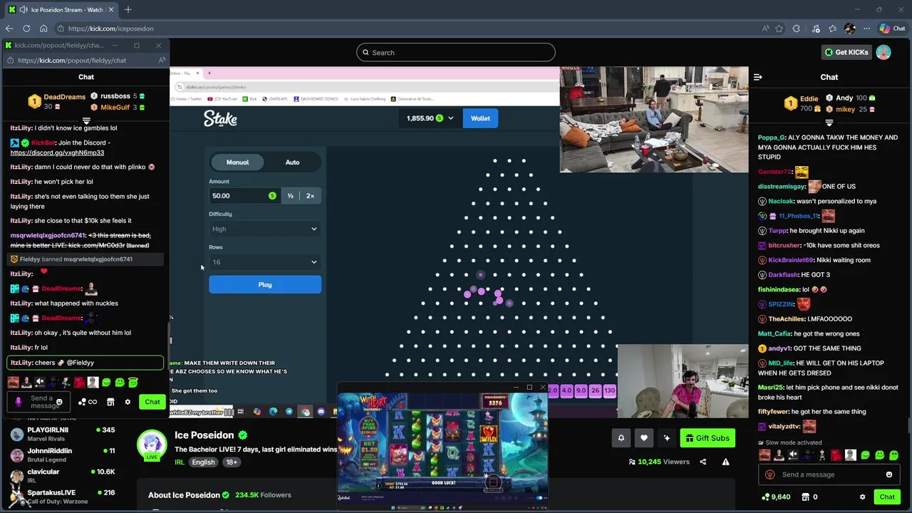Click the sparkle subscribe icon
This screenshot has width=912, height=513.
click(667, 438)
